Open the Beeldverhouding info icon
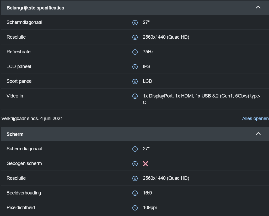The height and width of the screenshot is (216, 269). tap(135, 193)
